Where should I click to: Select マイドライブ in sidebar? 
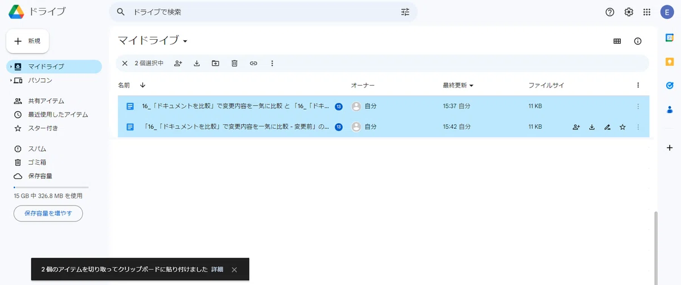(x=54, y=66)
